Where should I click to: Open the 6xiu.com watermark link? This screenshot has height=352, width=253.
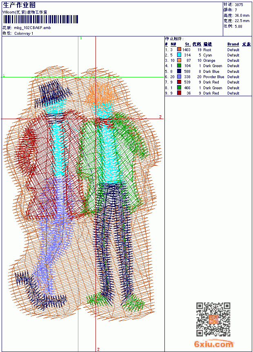213,344
